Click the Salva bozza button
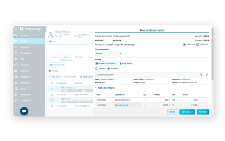The height and width of the screenshot is (141, 225). coord(187,112)
